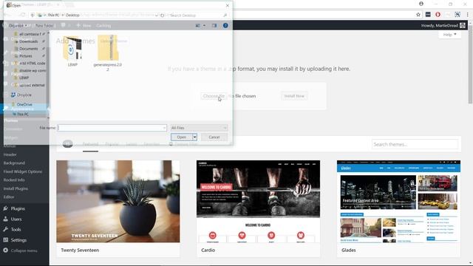Expand the File name history dropdown arrow
This screenshot has width=473, height=266.
coord(164,128)
